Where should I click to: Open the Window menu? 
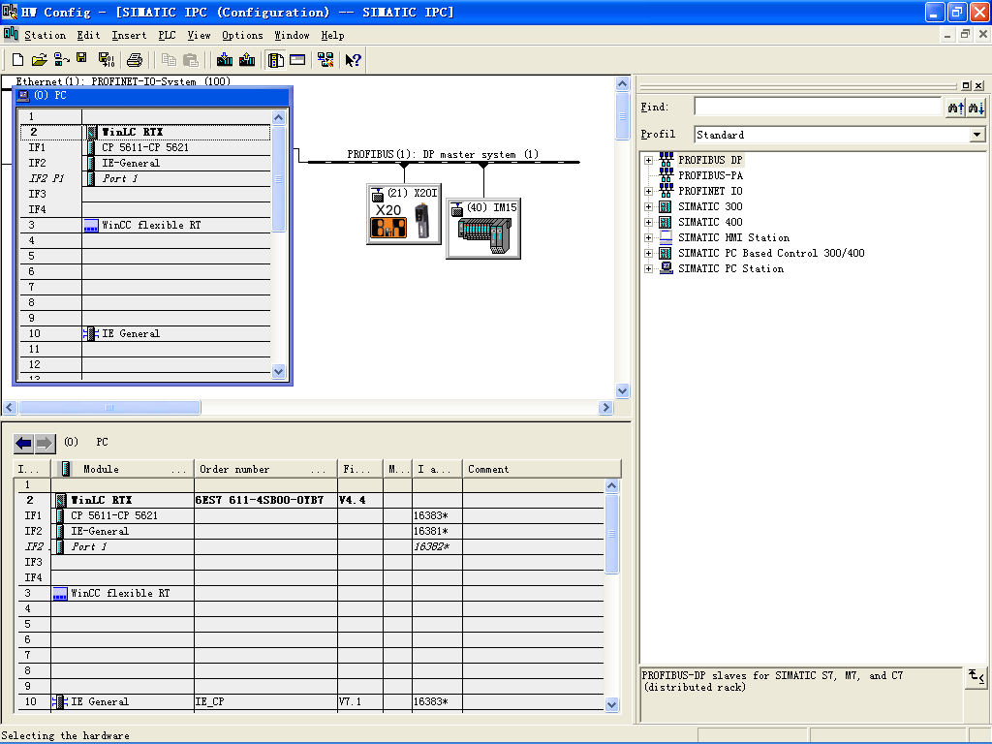(x=293, y=36)
